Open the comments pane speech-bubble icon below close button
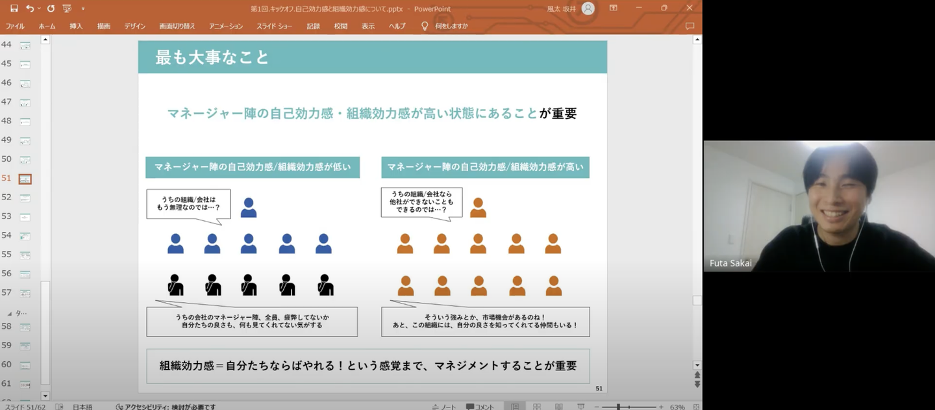 pos(690,26)
